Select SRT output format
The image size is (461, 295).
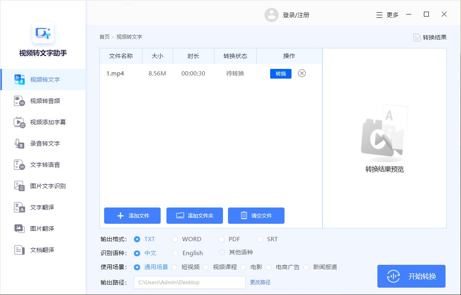pyautogui.click(x=260, y=239)
